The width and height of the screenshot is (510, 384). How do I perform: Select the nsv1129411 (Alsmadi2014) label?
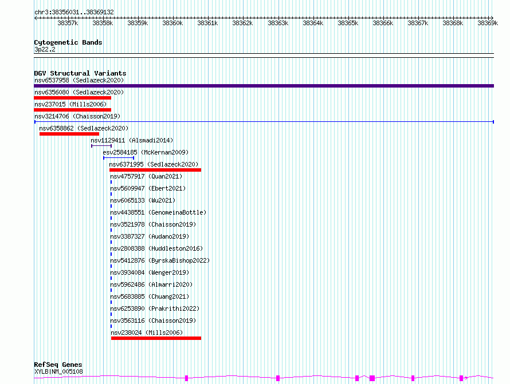132,140
